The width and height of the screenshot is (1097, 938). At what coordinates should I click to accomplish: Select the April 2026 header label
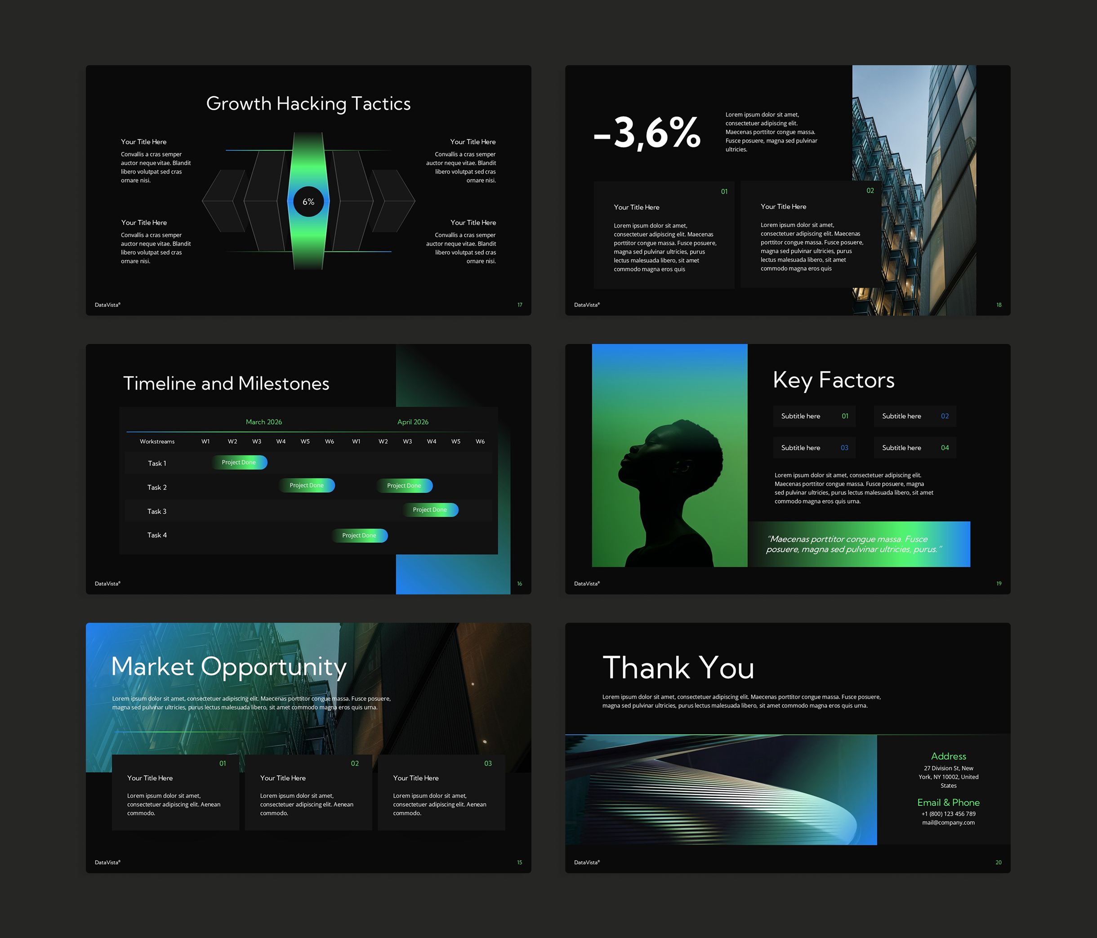coord(413,422)
